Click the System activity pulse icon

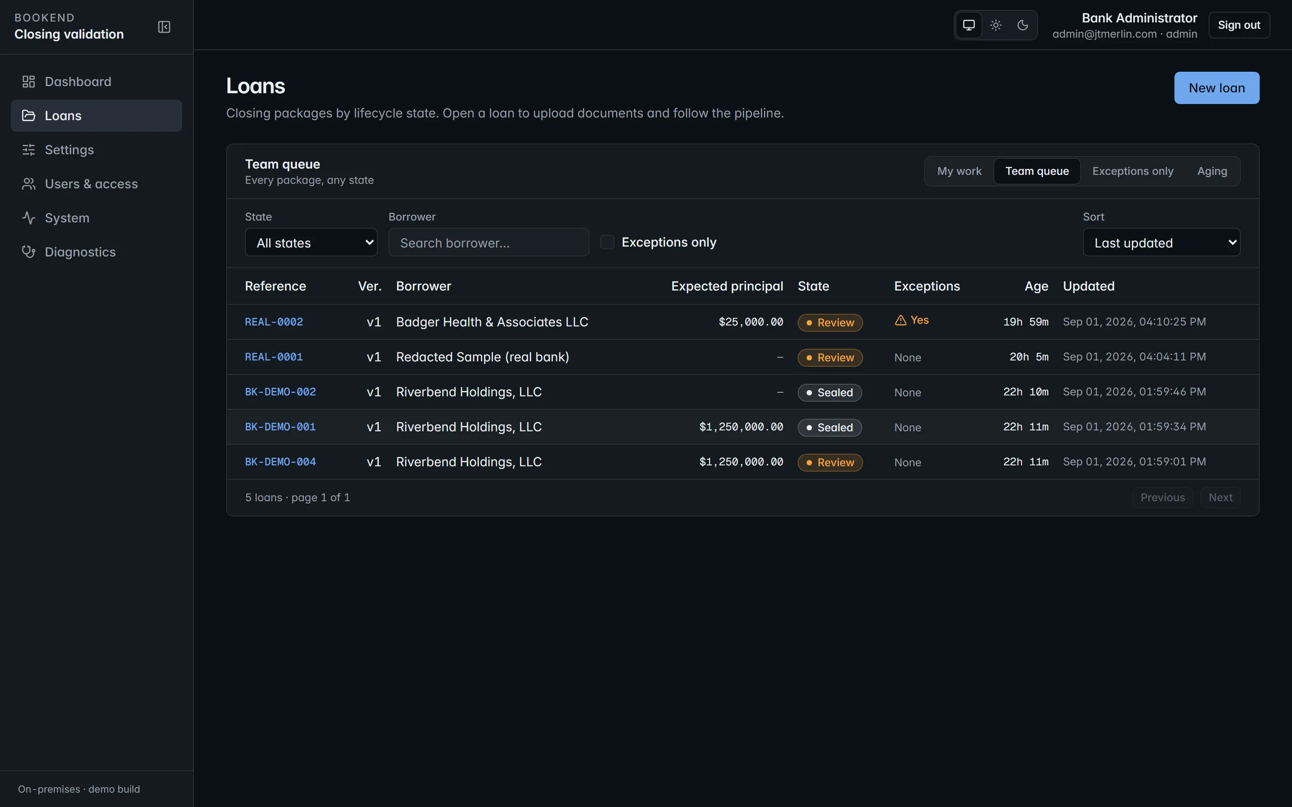(29, 218)
